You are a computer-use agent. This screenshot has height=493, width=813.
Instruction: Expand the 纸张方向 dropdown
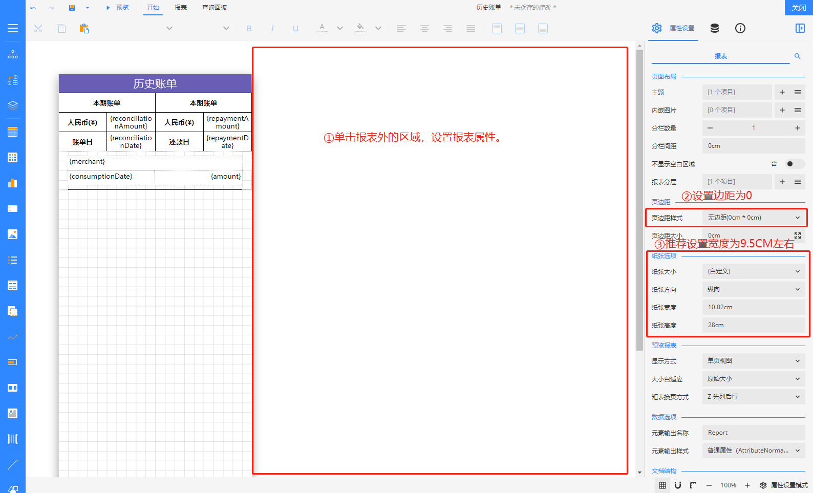pyautogui.click(x=753, y=289)
